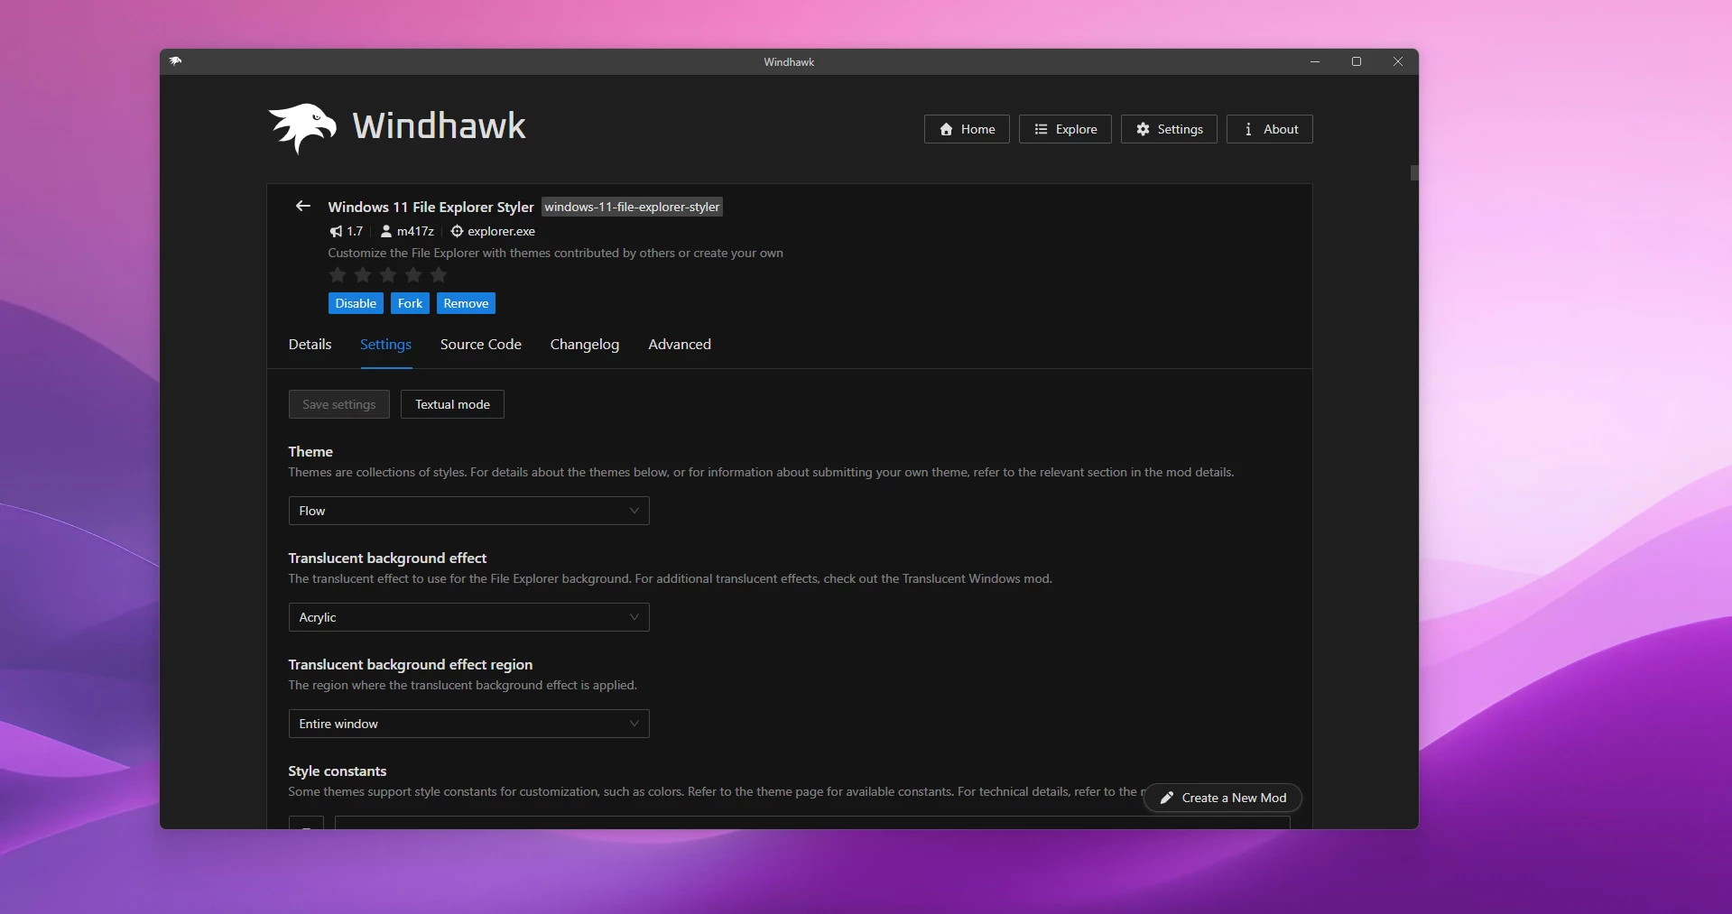Click the back arrow next to mod title
The width and height of the screenshot is (1732, 914).
tap(303, 207)
